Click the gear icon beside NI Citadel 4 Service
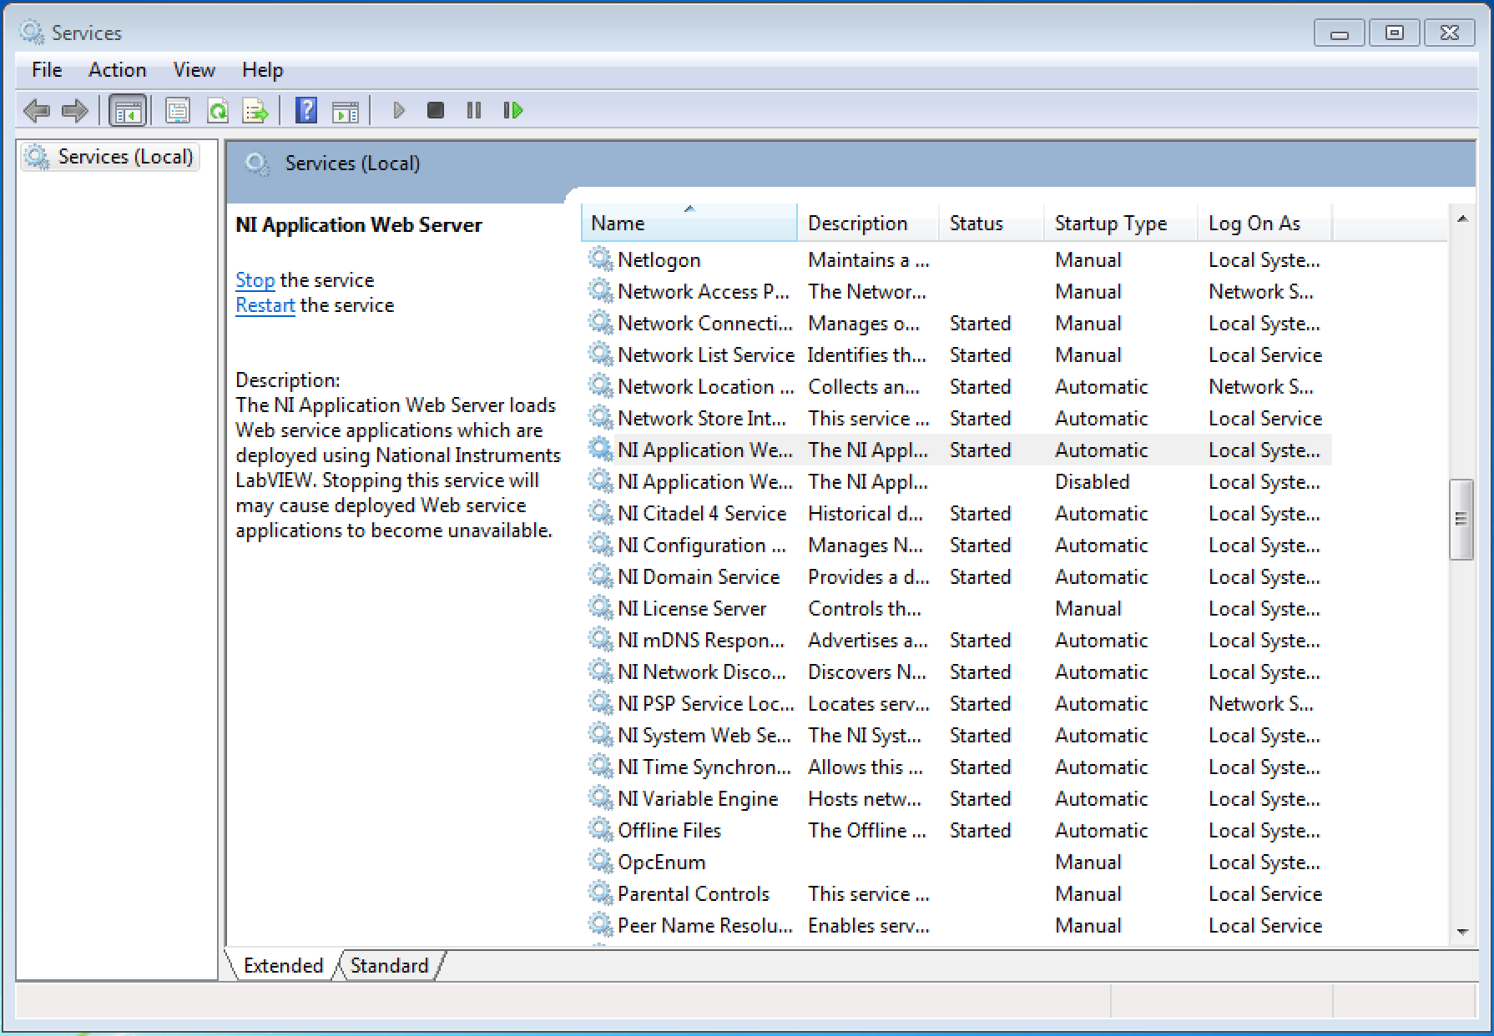 (x=600, y=512)
